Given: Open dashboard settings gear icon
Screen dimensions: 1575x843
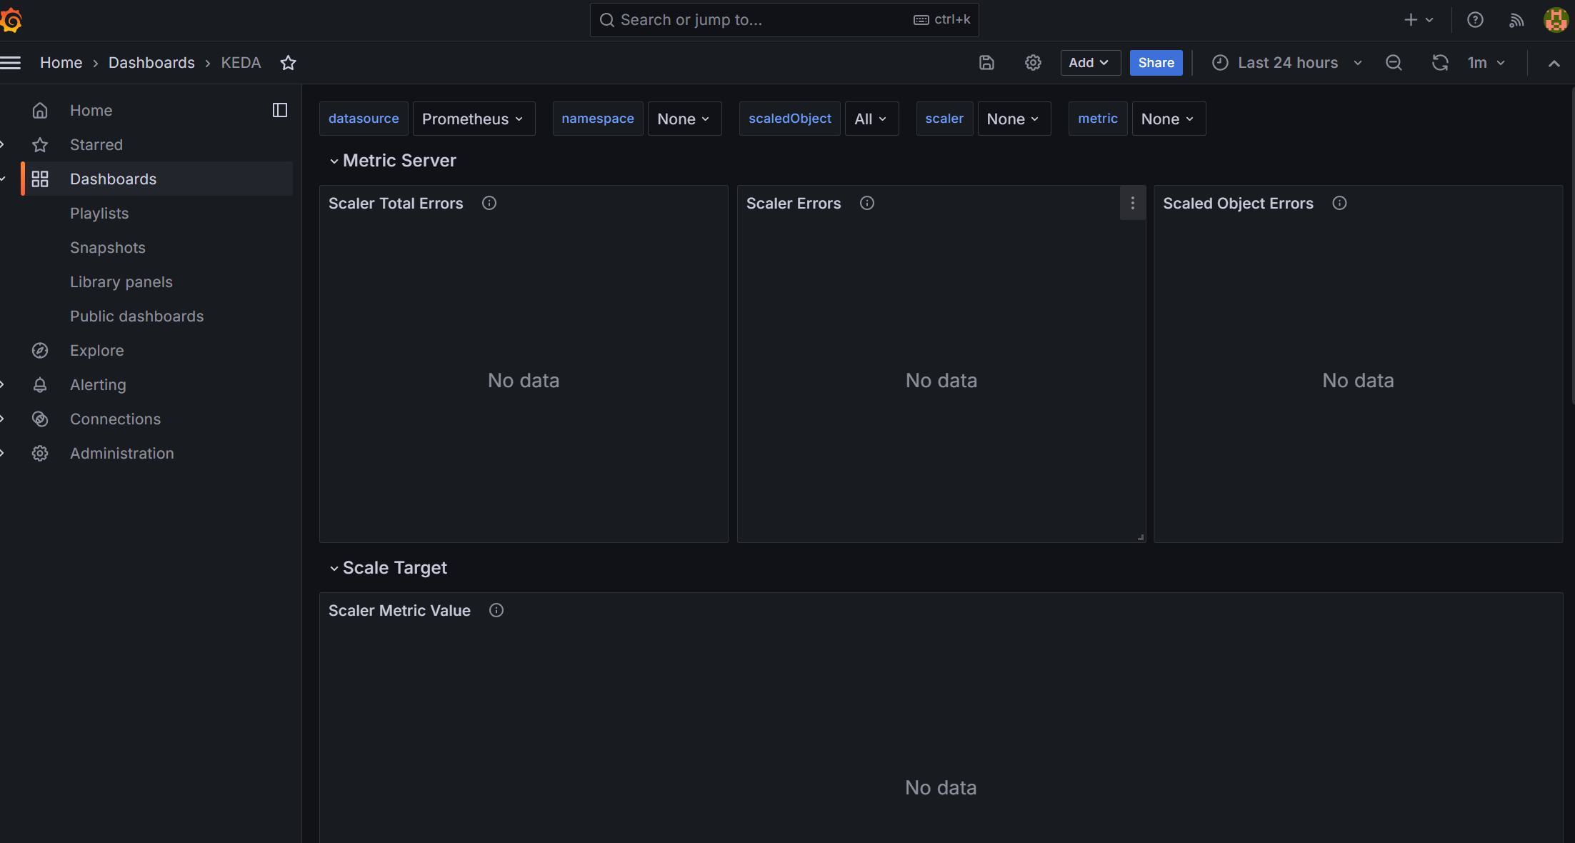Looking at the screenshot, I should [1033, 63].
